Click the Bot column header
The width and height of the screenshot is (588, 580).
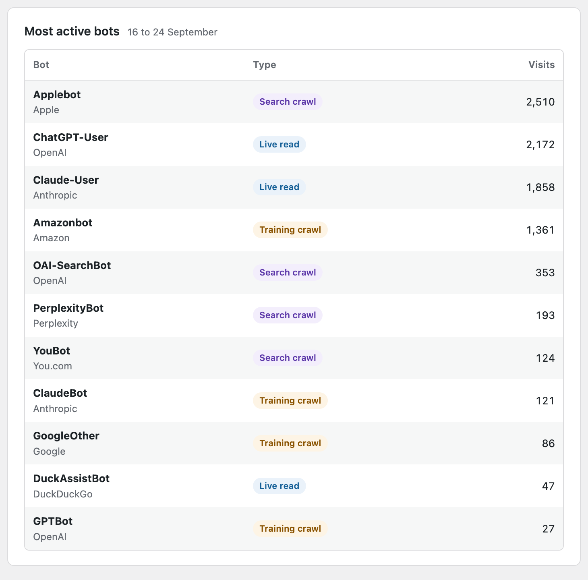click(41, 65)
